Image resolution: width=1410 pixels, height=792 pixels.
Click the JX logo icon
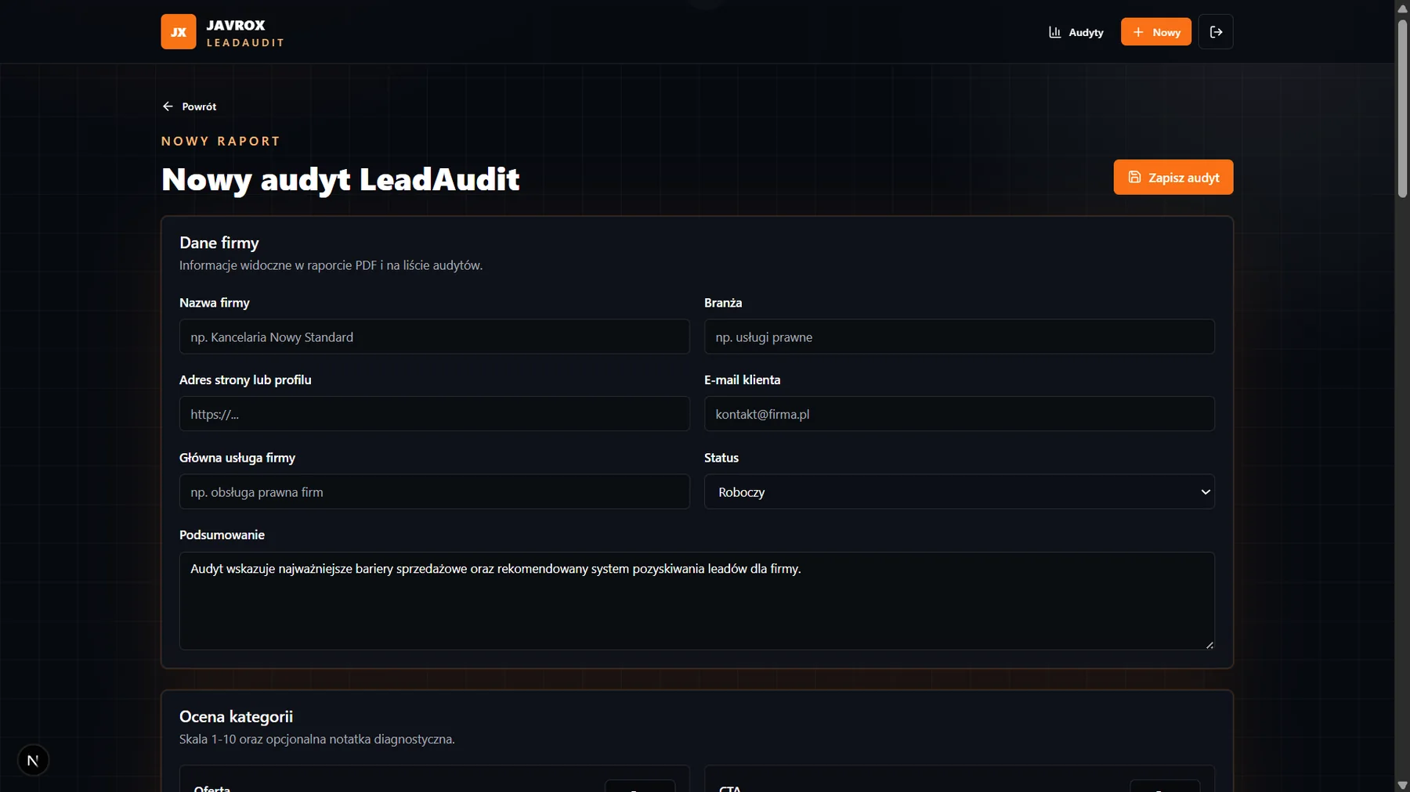click(179, 32)
